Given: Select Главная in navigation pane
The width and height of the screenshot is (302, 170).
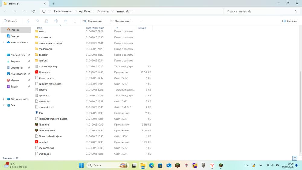Looking at the screenshot, I should point(16,30).
